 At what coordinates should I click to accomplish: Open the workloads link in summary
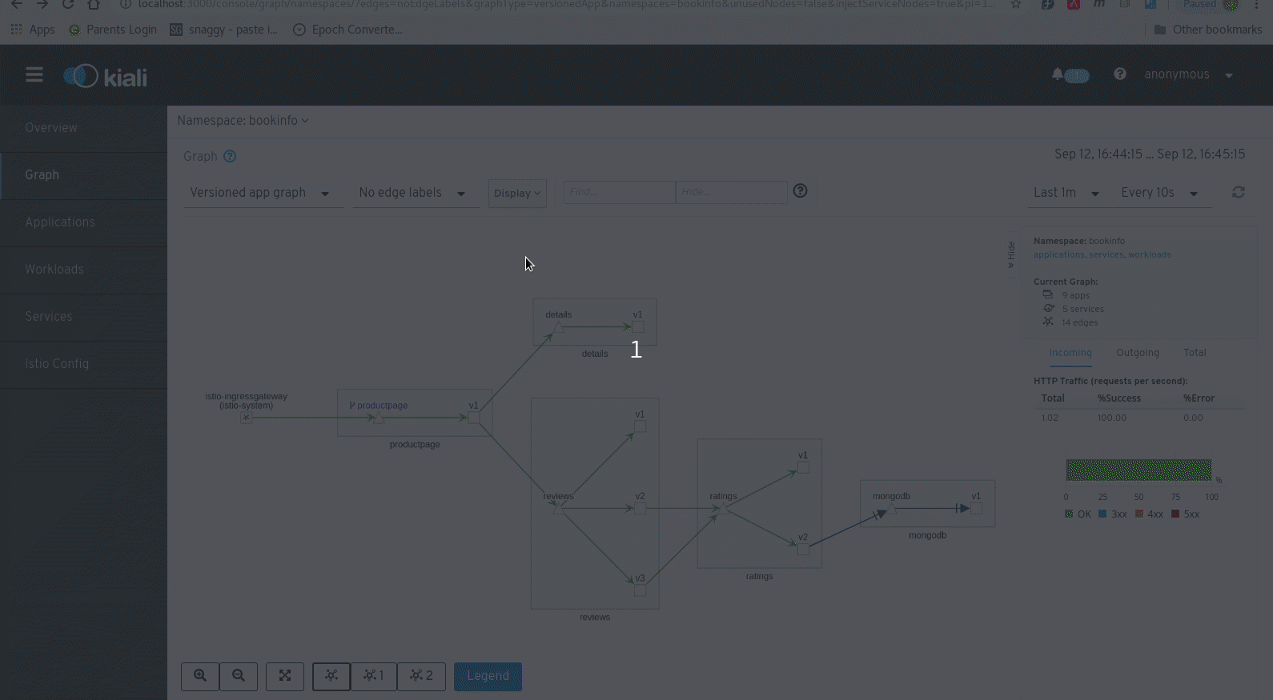coord(1149,255)
